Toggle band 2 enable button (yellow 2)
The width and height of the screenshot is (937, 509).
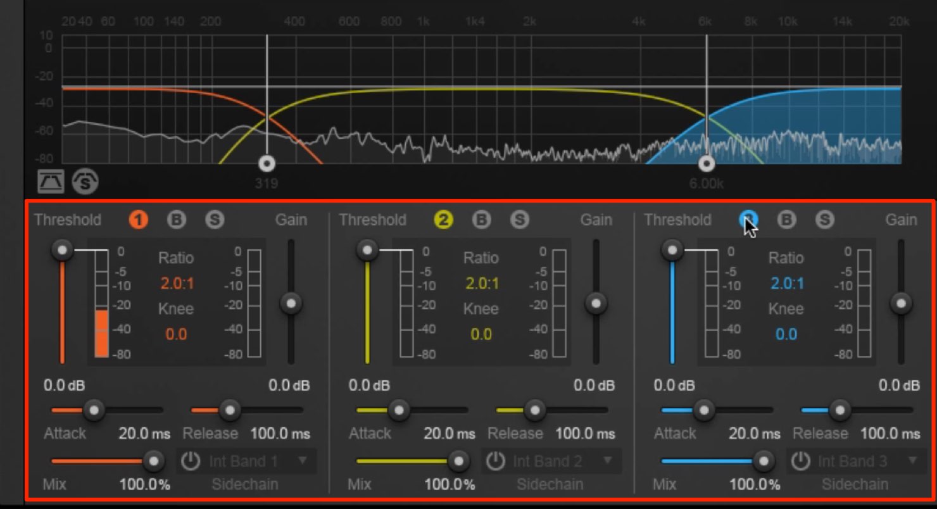pos(443,220)
